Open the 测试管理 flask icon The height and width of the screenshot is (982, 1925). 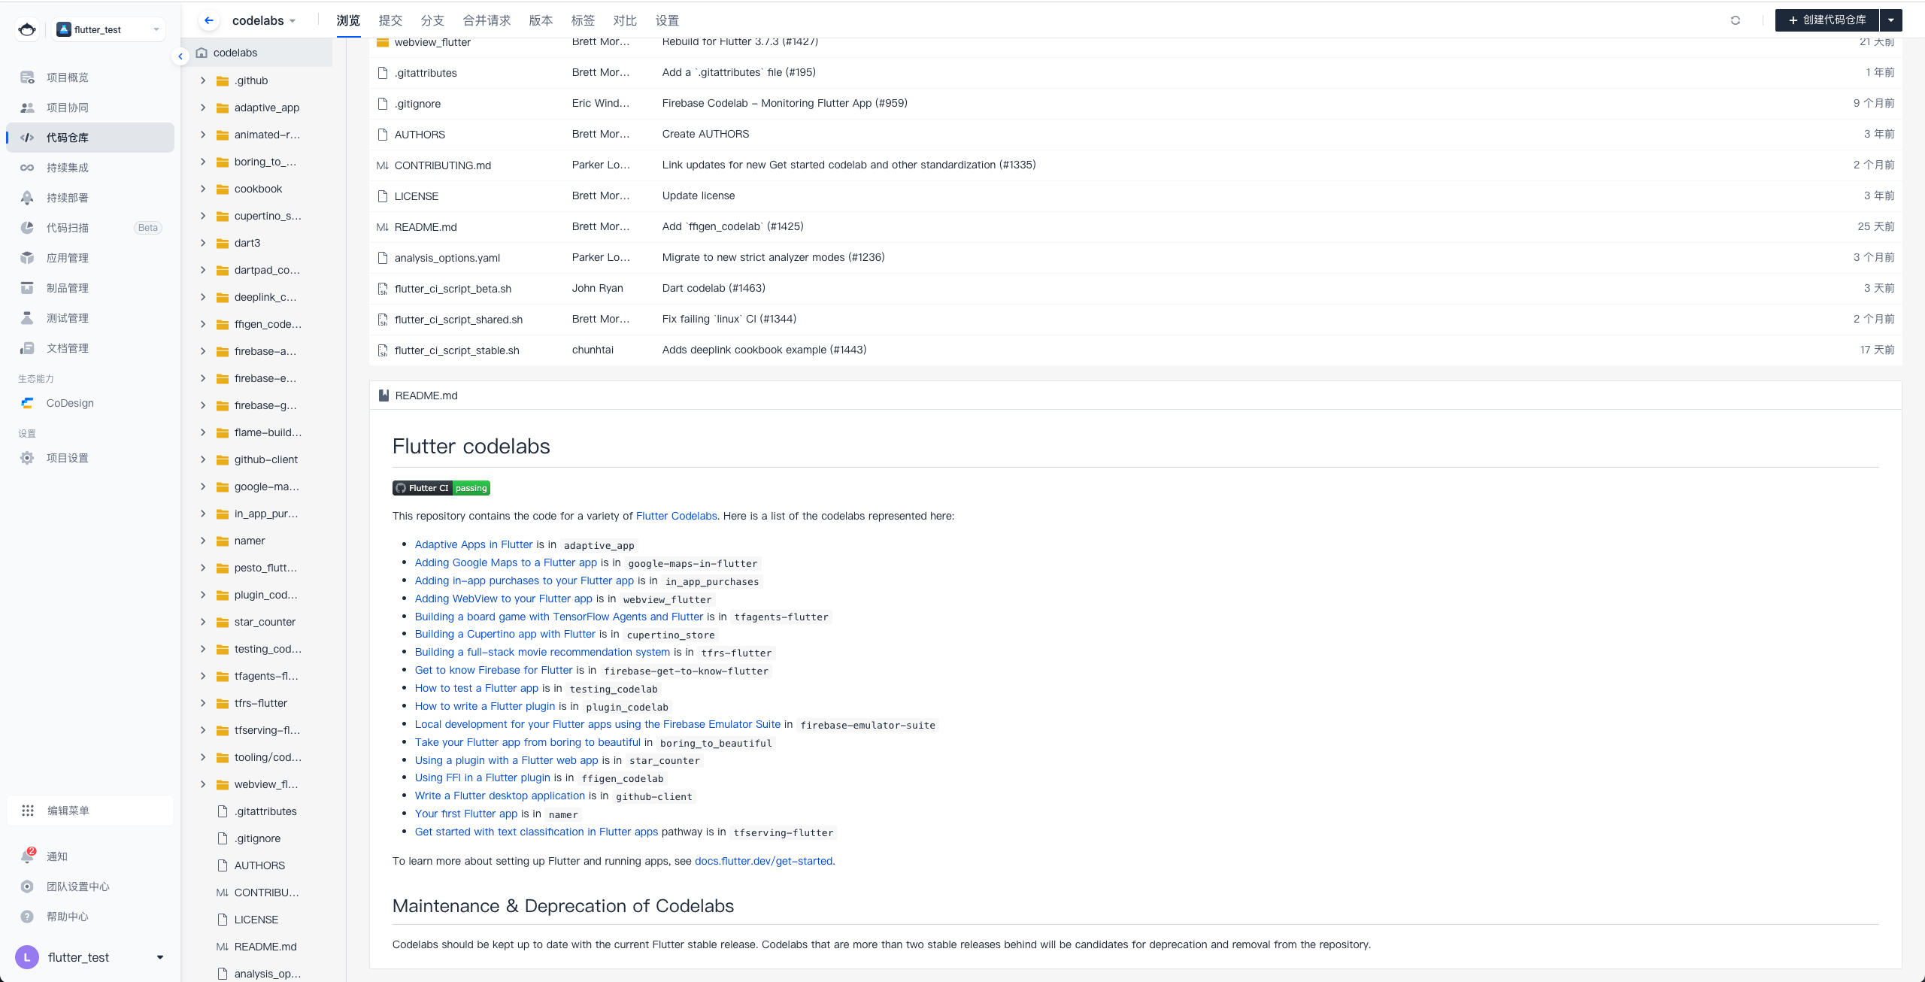[27, 318]
